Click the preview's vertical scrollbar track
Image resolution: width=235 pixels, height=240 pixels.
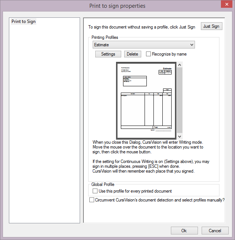tap(179, 100)
